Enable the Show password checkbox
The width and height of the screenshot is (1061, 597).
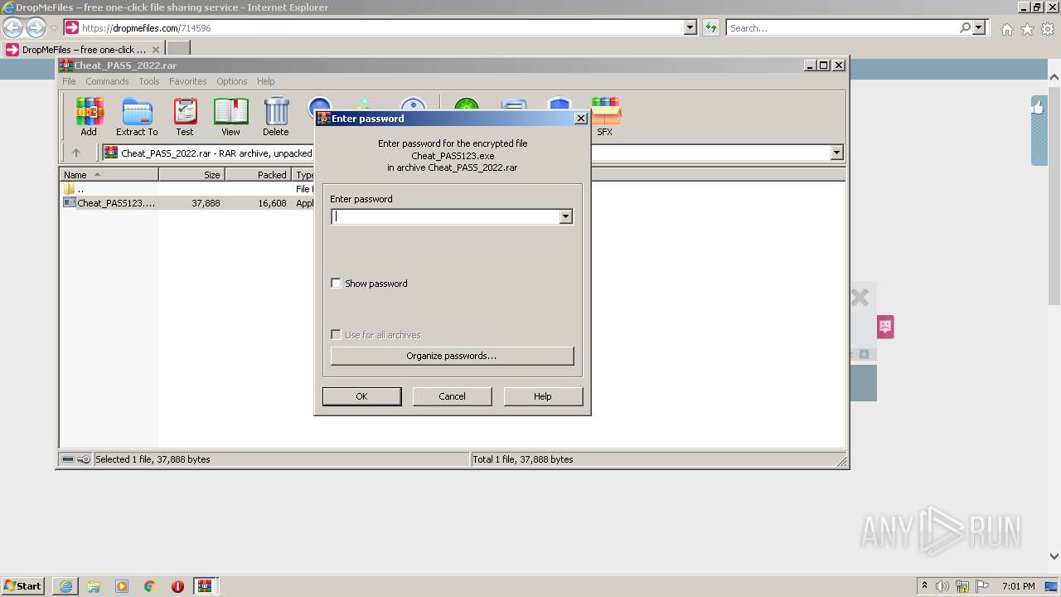336,283
